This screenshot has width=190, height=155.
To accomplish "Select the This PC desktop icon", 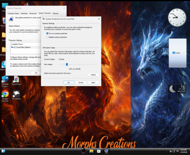I will pos(4,7).
